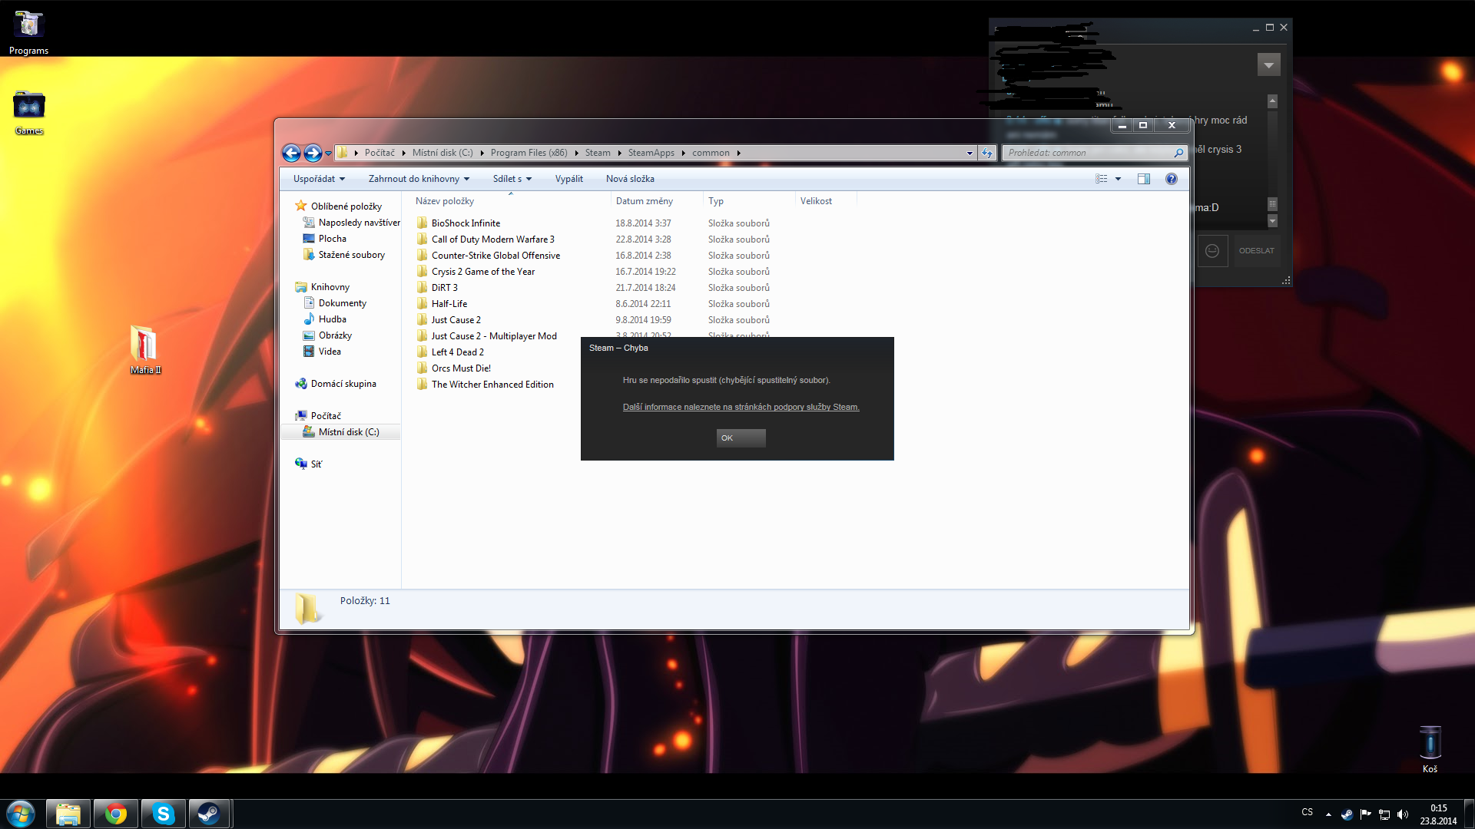Select Call of Duty Modern Warfare 3 folder
Viewport: 1475px width, 829px height.
(x=492, y=239)
